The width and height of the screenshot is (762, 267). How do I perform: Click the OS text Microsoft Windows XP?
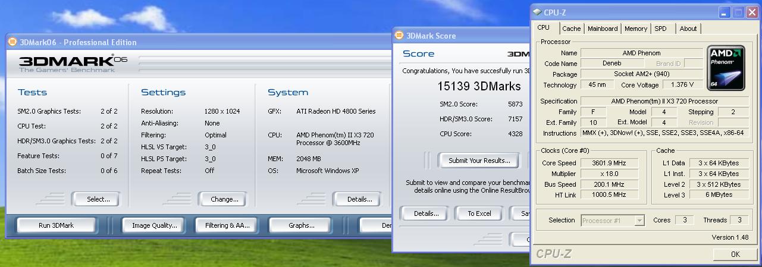(x=328, y=171)
